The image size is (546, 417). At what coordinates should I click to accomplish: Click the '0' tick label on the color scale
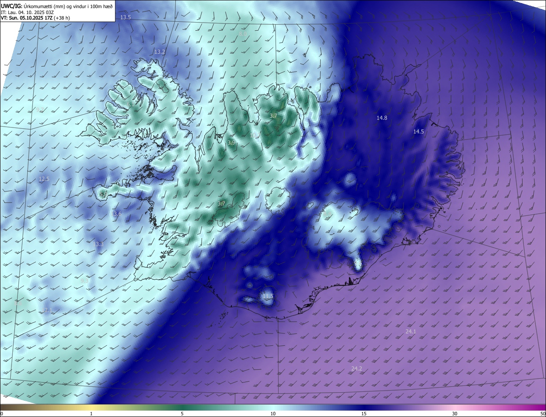[x=2, y=414]
